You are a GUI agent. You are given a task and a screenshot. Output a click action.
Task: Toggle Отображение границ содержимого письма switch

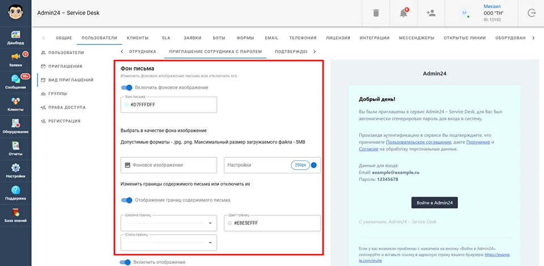(x=126, y=200)
